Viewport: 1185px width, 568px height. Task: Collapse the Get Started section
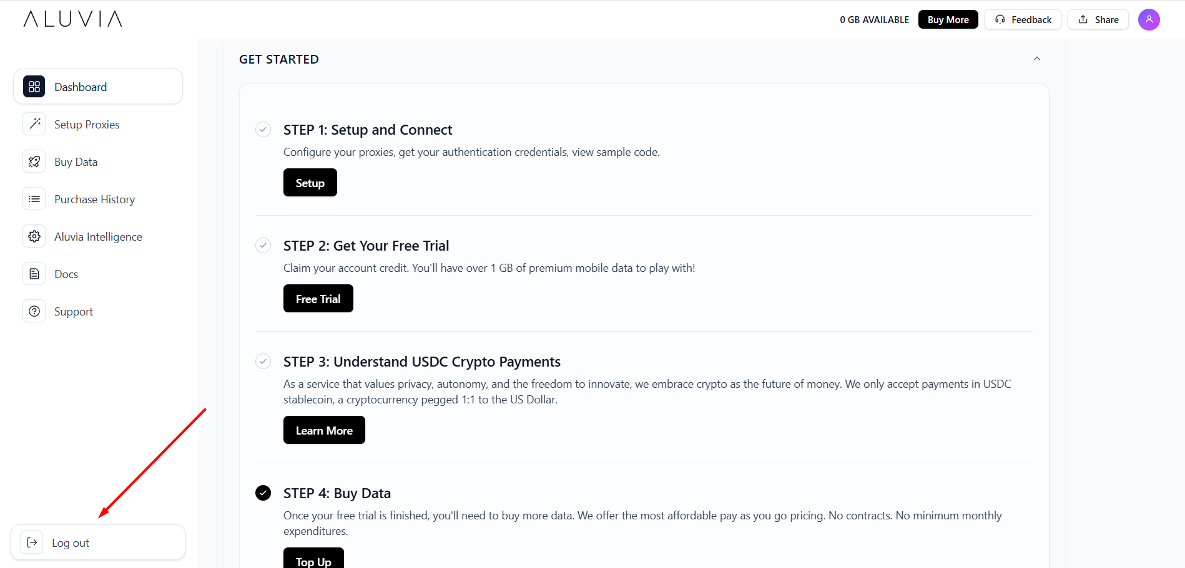1037,59
